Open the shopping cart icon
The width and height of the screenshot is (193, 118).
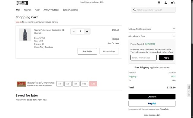pos(172,3)
